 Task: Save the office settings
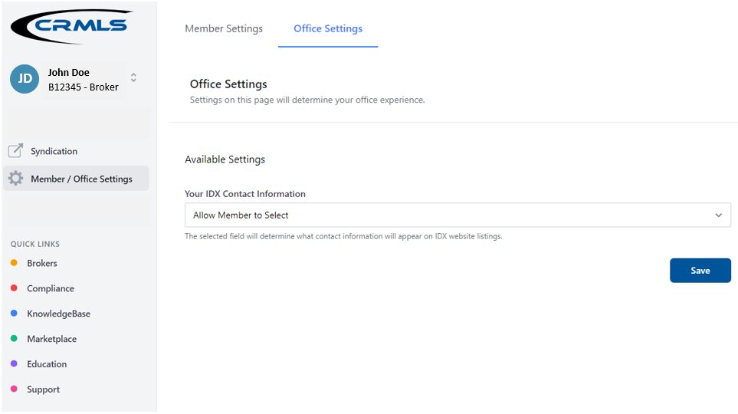(x=700, y=271)
